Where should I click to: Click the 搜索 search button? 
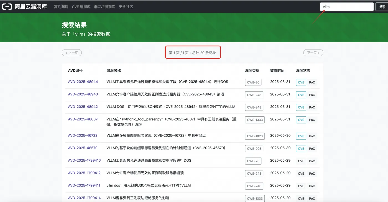click(382, 7)
